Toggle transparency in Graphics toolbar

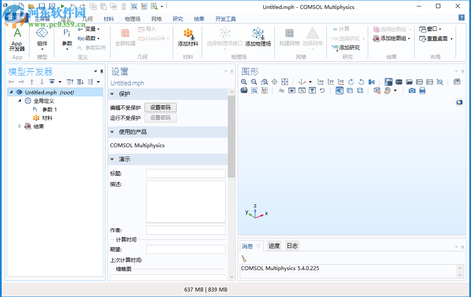coord(350,90)
